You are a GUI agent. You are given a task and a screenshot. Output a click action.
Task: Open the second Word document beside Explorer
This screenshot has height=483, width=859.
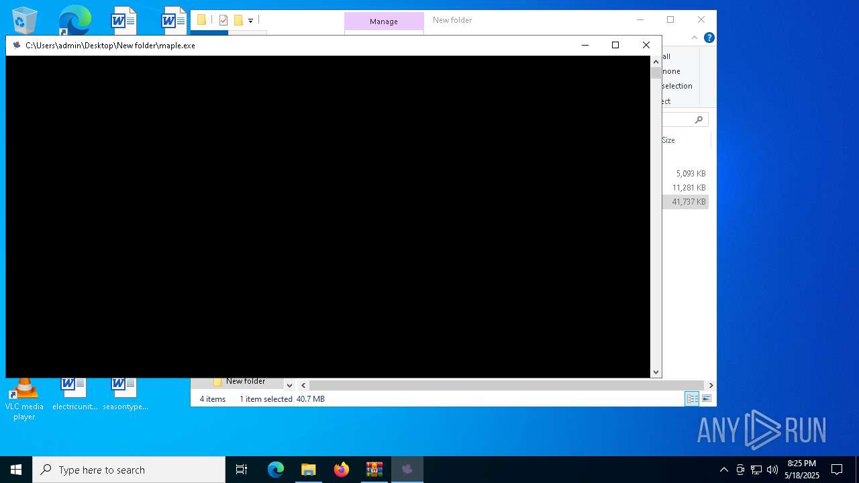click(174, 20)
